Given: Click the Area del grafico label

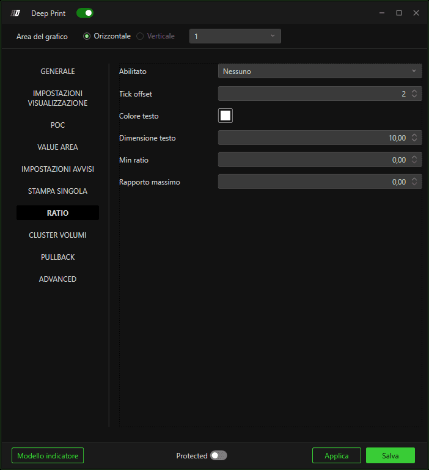Looking at the screenshot, I should point(42,37).
